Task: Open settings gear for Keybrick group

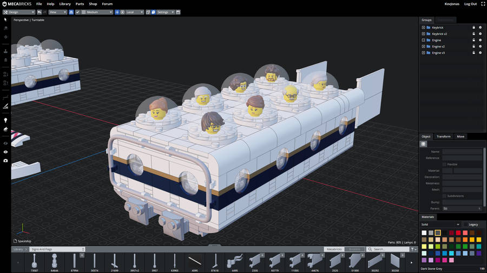Action: pyautogui.click(x=480, y=28)
